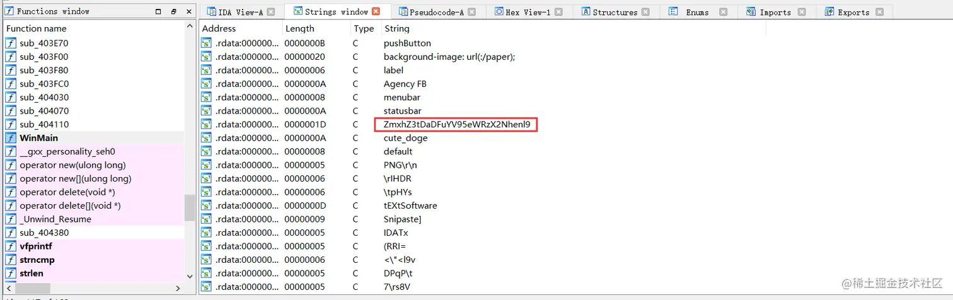Click the string icon on the menubar row
Screen dimensions: 953x300
pos(206,98)
